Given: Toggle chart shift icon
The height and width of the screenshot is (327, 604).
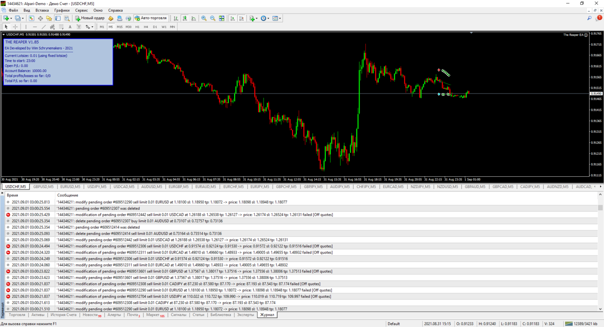Looking at the screenshot, I should pos(242,18).
